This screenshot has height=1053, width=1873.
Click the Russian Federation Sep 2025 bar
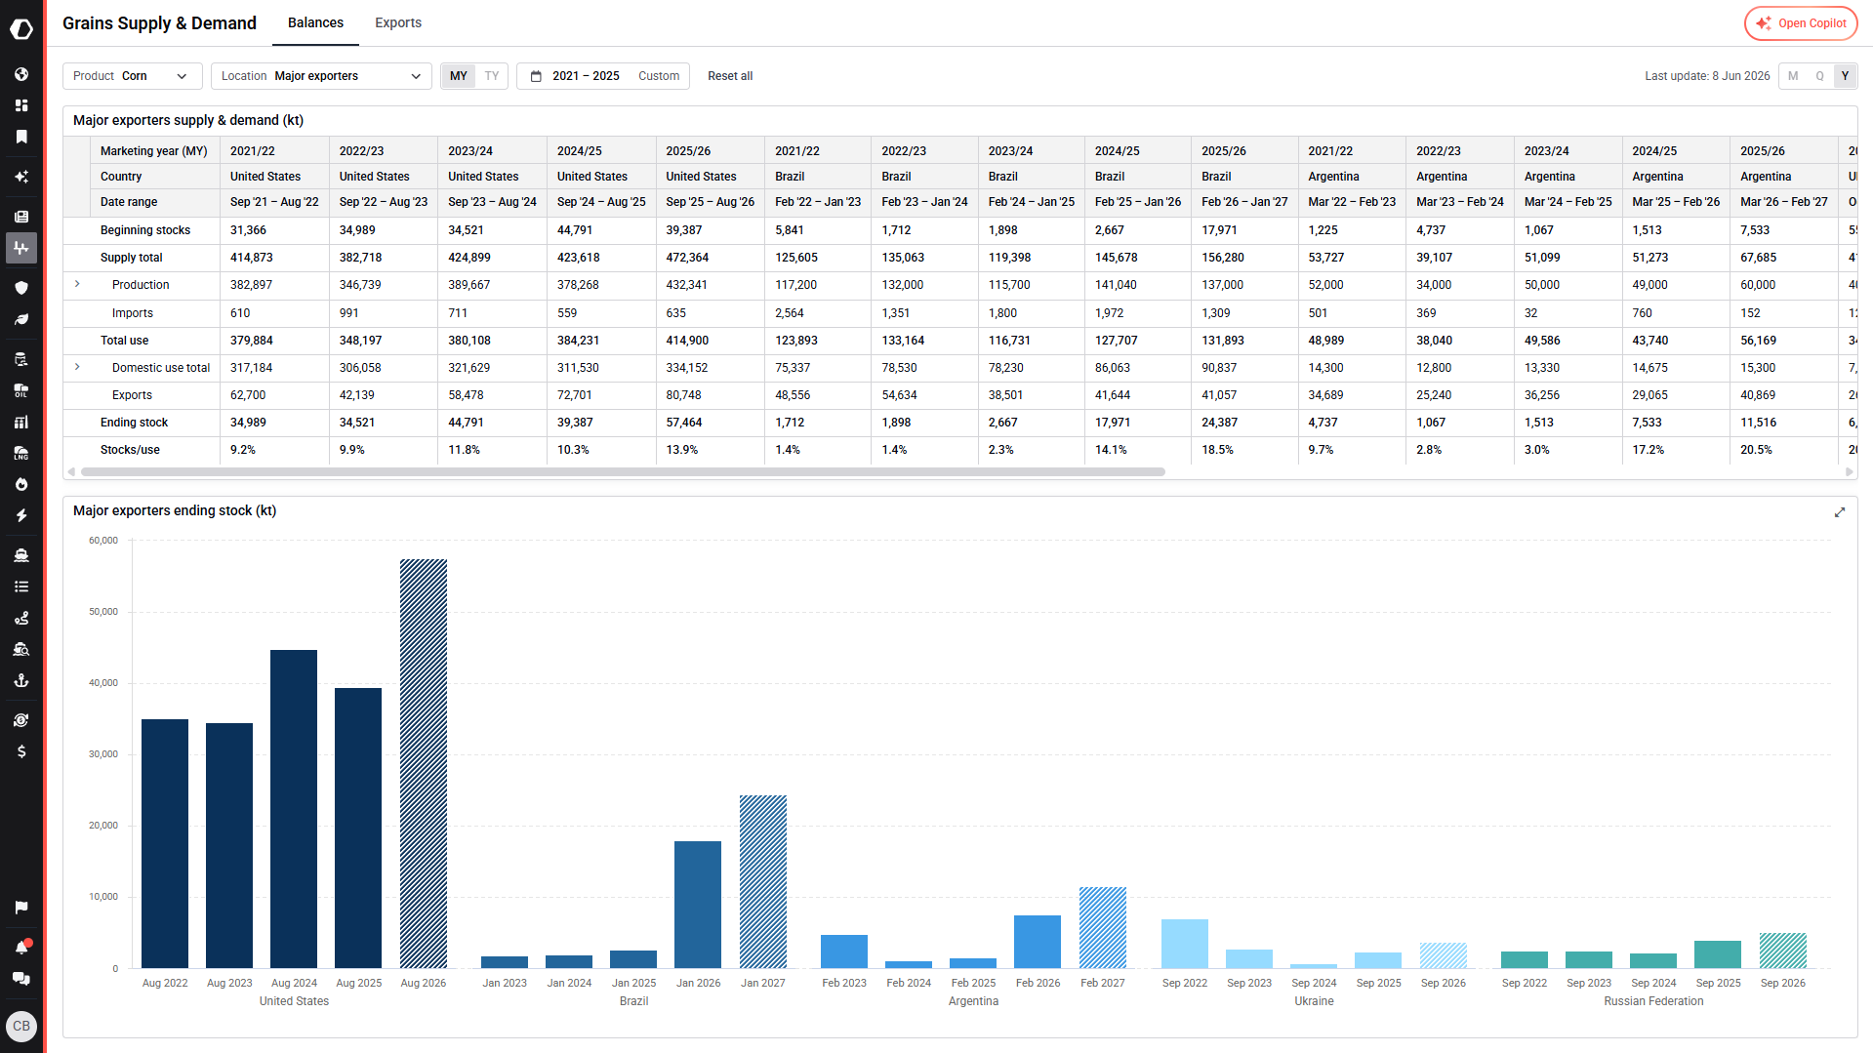[1718, 954]
